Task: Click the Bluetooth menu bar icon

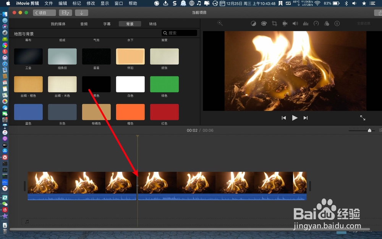Action: tap(346, 3)
